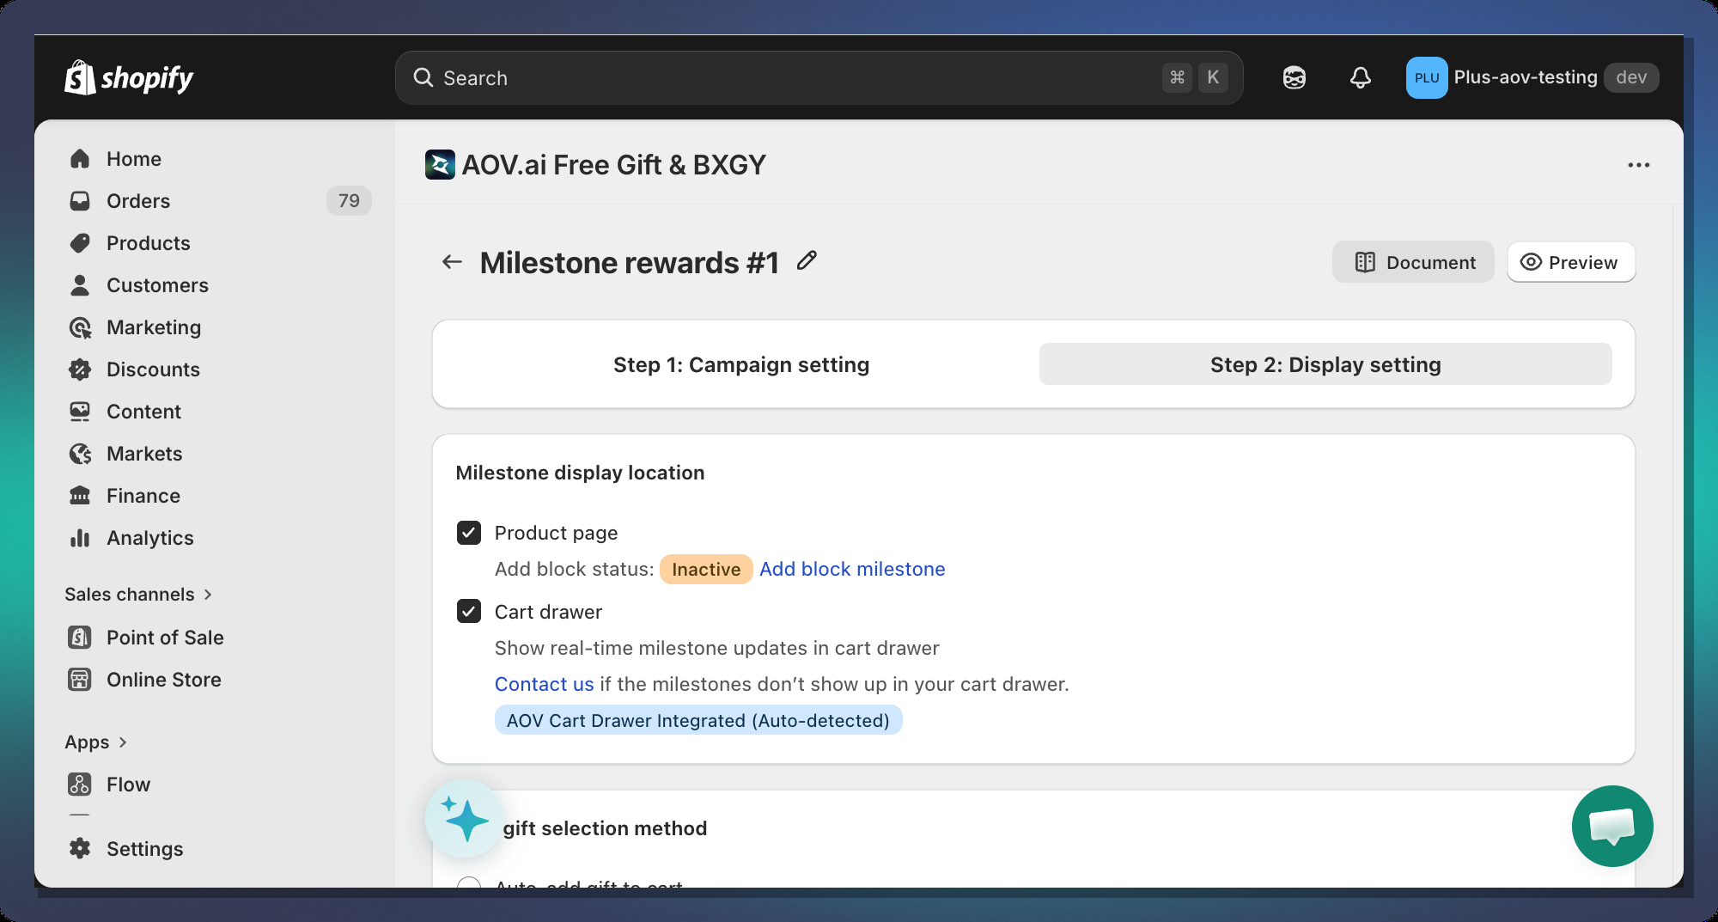Uncheck the Product page checkbox
Screen dimensions: 1718x922
(x=469, y=533)
